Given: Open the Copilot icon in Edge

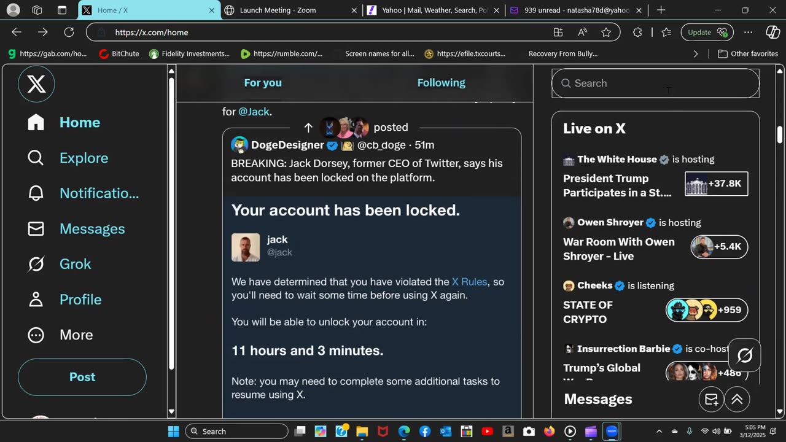Looking at the screenshot, I should pyautogui.click(x=773, y=32).
